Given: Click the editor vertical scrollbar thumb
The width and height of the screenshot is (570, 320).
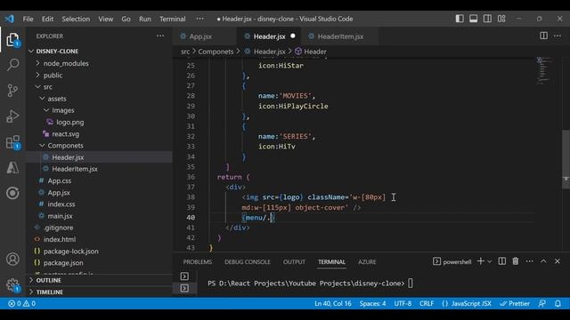Looking at the screenshot, I should 566,159.
